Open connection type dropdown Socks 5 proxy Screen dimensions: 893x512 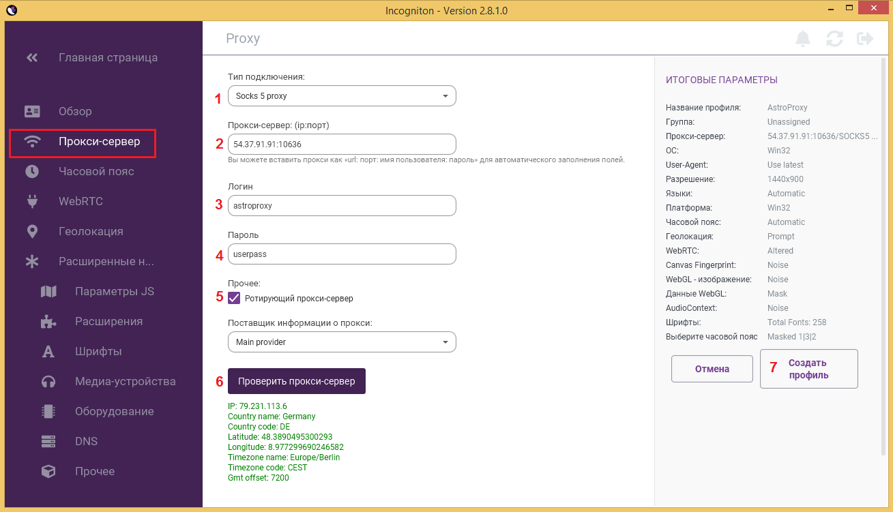pyautogui.click(x=342, y=96)
